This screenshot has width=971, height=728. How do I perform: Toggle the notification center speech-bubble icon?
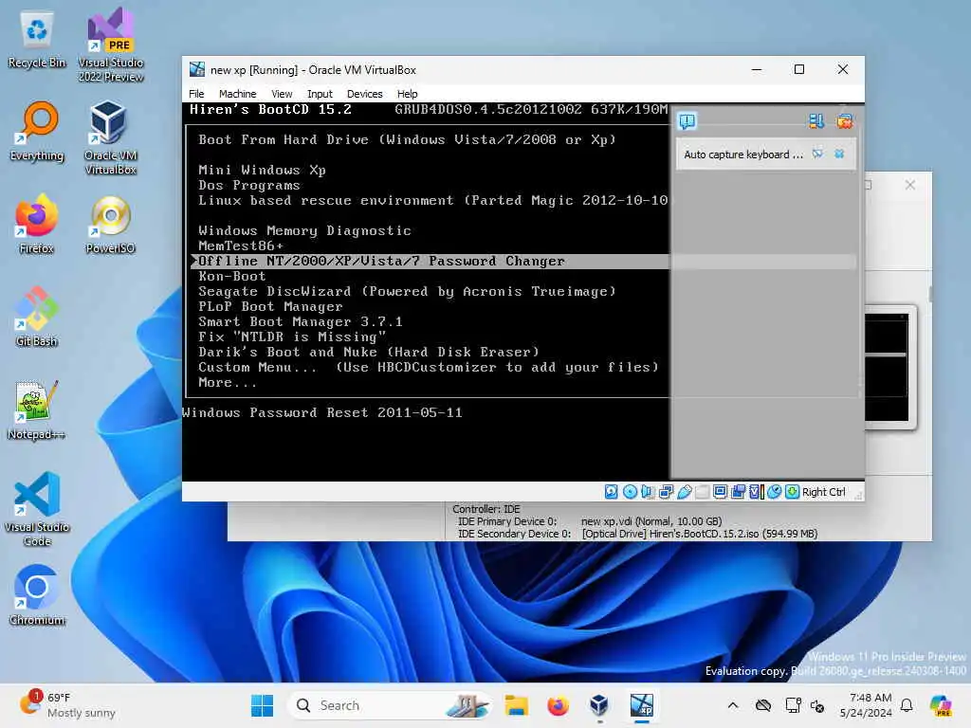point(687,120)
